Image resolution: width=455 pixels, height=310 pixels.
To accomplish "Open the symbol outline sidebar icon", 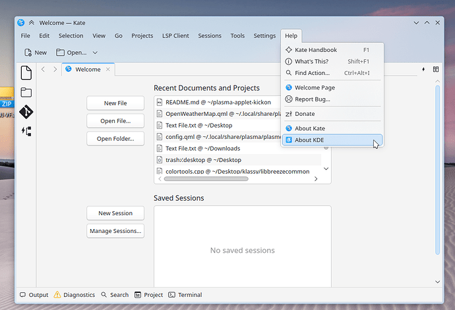I will coord(26,131).
